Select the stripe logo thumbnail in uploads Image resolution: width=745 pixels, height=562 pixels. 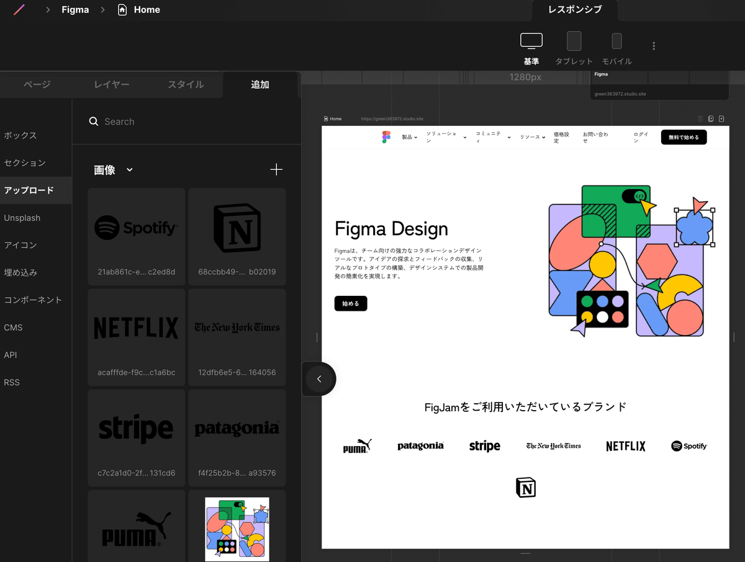(x=137, y=437)
